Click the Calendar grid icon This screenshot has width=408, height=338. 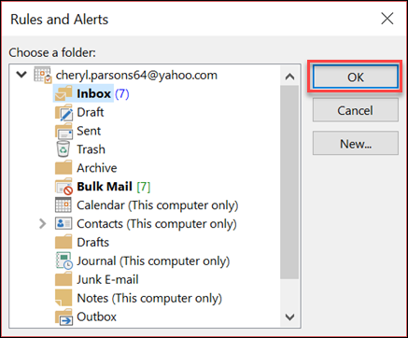(63, 204)
